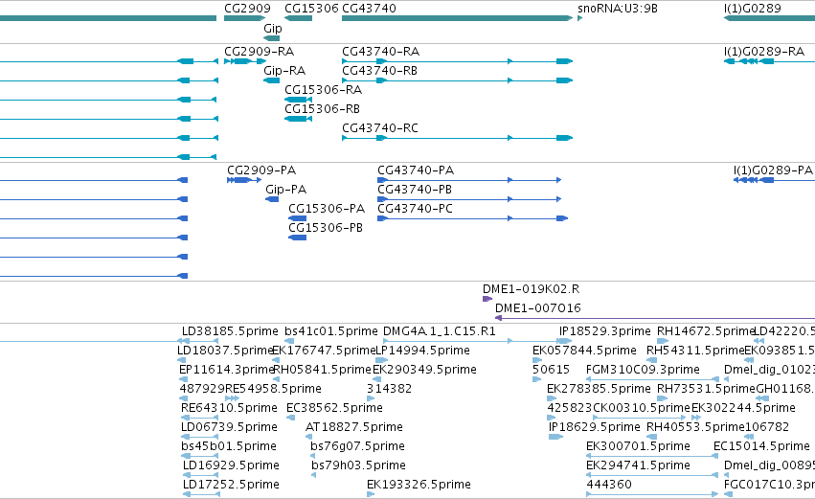Select the EC15014.5prime EST label
Image resolution: width=815 pixels, height=499 pixels.
pyautogui.click(x=761, y=447)
